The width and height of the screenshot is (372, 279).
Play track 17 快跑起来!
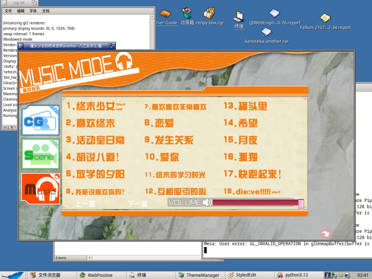click(x=253, y=174)
